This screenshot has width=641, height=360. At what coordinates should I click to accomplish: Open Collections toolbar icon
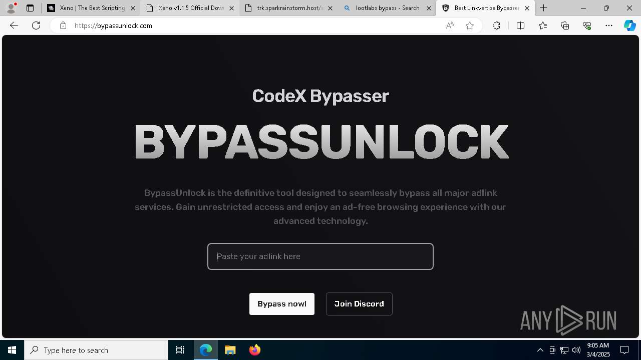point(565,25)
